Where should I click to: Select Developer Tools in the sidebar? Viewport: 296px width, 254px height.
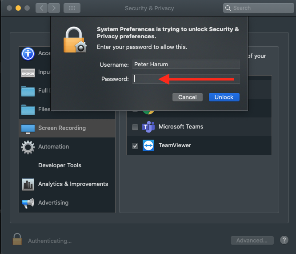coord(60,165)
